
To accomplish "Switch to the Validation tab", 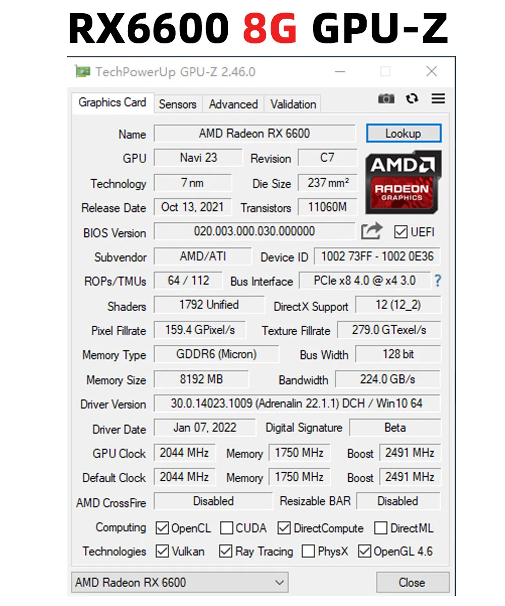I will click(x=293, y=104).
